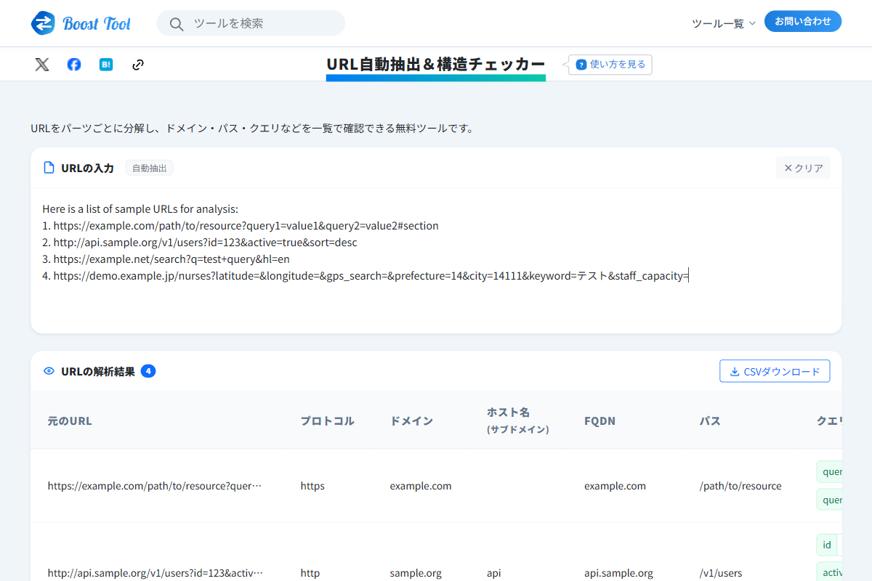Click the question mark help icon
The image size is (872, 581).
pyautogui.click(x=581, y=65)
